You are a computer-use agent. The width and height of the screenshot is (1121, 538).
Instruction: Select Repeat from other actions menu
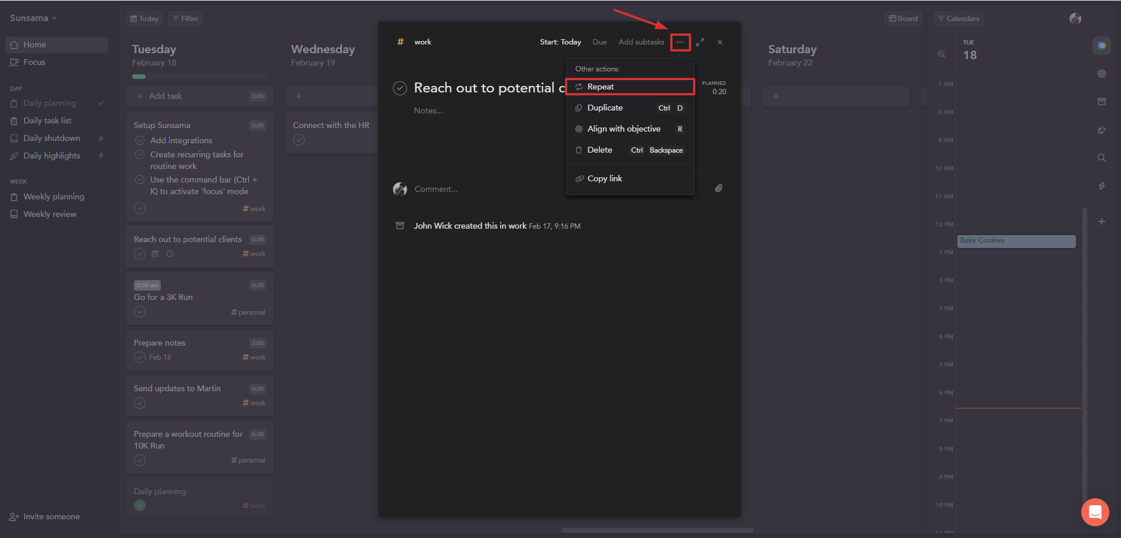tap(630, 87)
